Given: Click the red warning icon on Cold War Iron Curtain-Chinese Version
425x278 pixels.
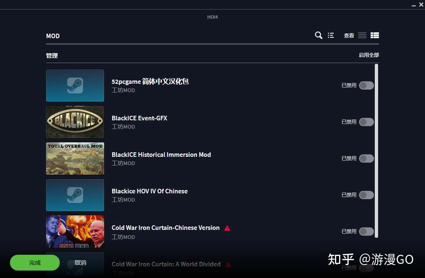Looking at the screenshot, I should tap(227, 228).
